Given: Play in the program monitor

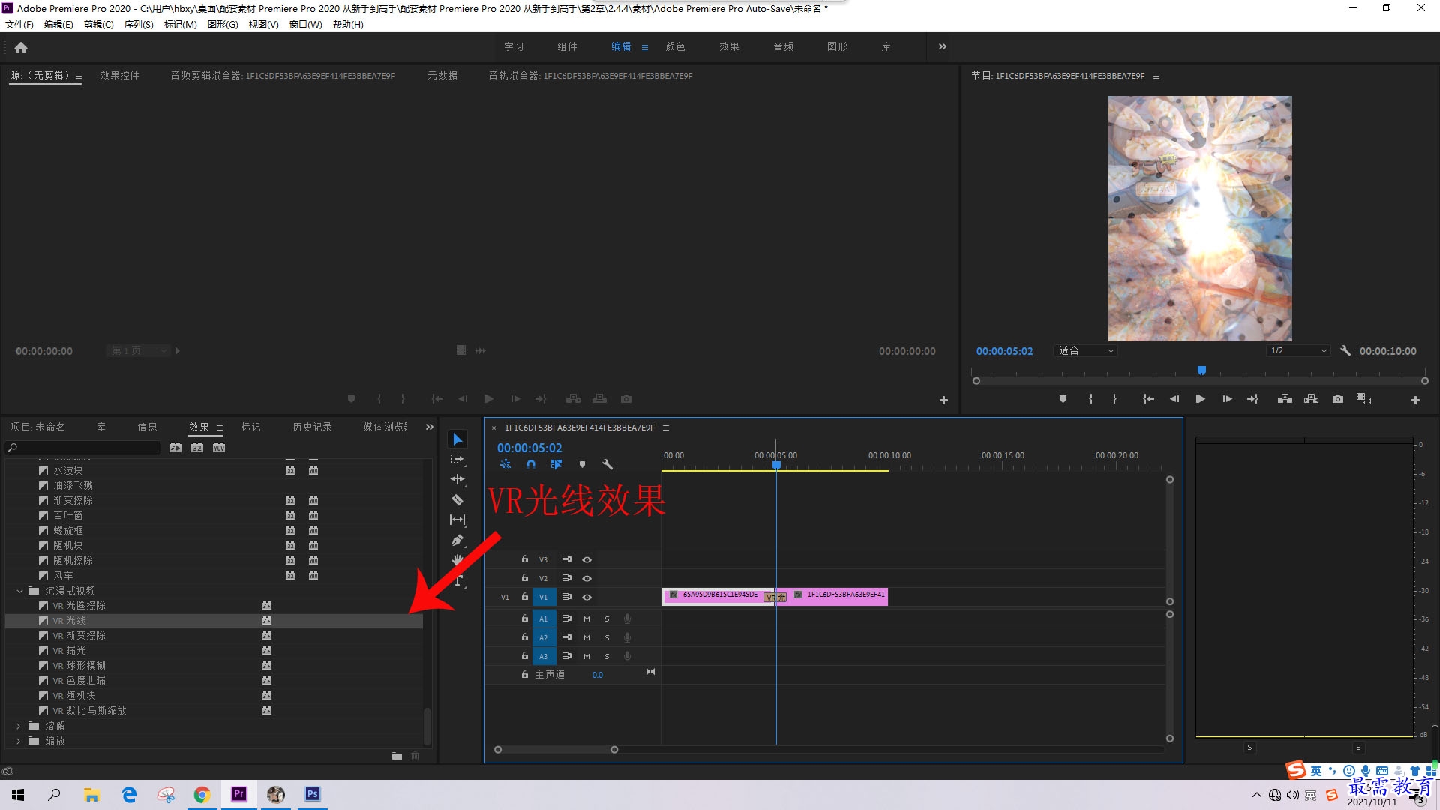Looking at the screenshot, I should tap(1200, 399).
